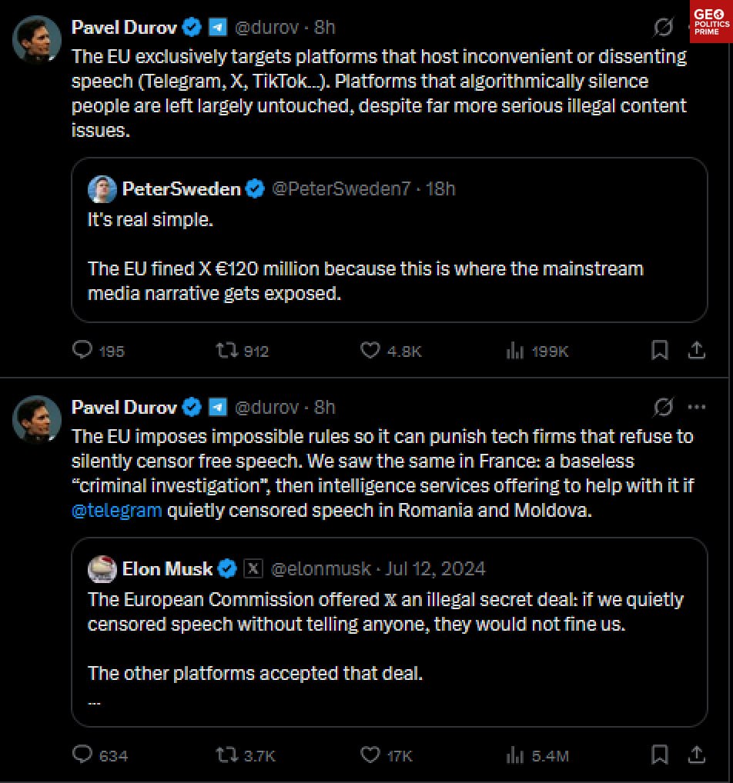Repost the second post with 3.7K reposts
Image resolution: width=733 pixels, height=783 pixels.
[x=226, y=755]
